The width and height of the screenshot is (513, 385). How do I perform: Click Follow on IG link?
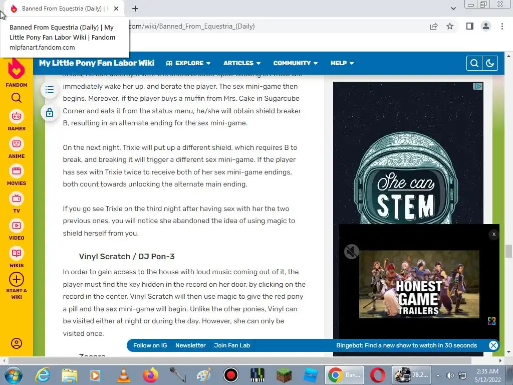point(150,345)
